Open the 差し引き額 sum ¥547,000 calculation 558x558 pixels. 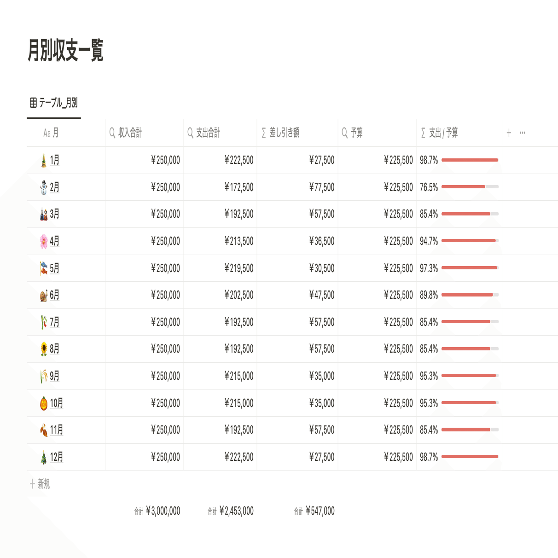(314, 511)
